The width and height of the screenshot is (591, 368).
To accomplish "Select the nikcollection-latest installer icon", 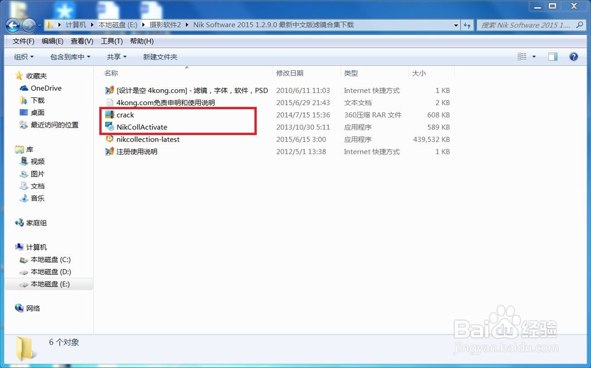I will coord(109,139).
